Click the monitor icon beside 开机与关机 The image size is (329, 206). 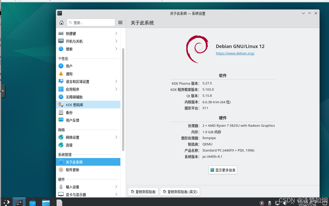(x=61, y=41)
